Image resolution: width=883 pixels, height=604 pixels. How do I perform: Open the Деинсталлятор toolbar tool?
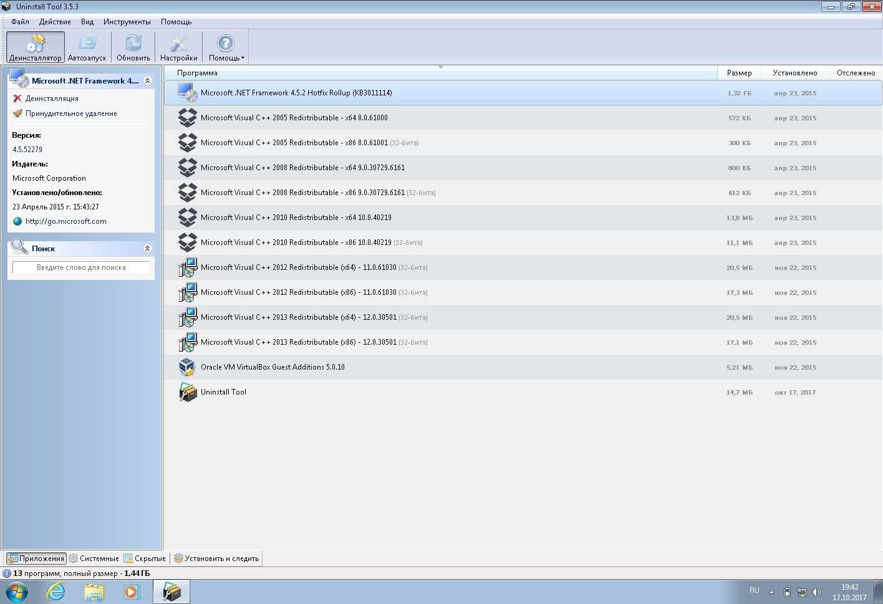36,48
